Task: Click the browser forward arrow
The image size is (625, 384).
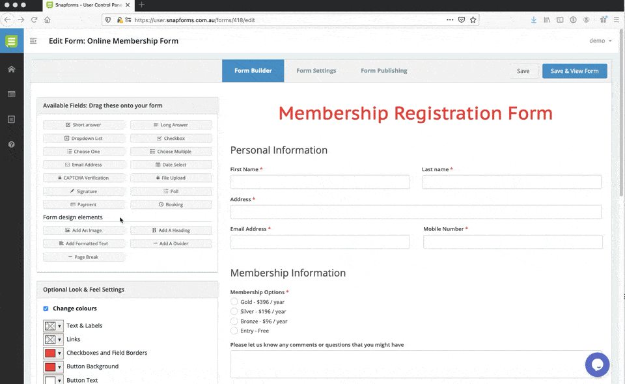Action: (21, 20)
